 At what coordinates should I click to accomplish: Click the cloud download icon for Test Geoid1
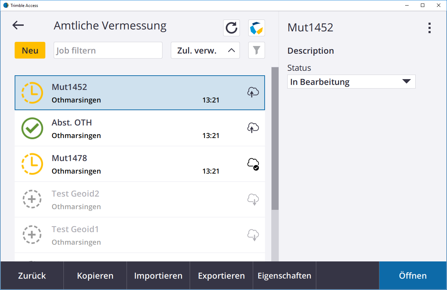[253, 235]
